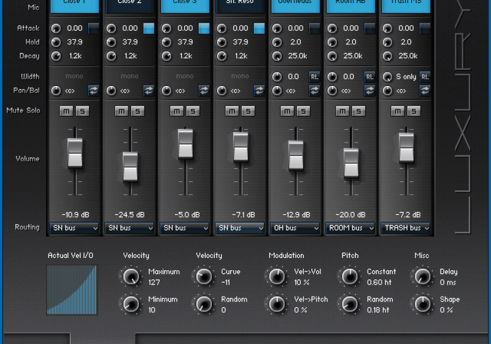Click the Velocity Maximum knob
This screenshot has width=491, height=344.
(x=131, y=276)
